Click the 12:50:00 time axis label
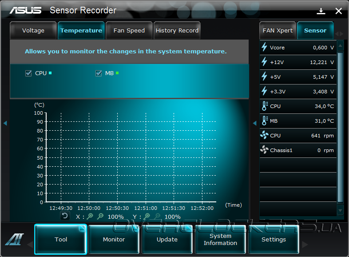This screenshot has height=257, width=349. coord(89,208)
